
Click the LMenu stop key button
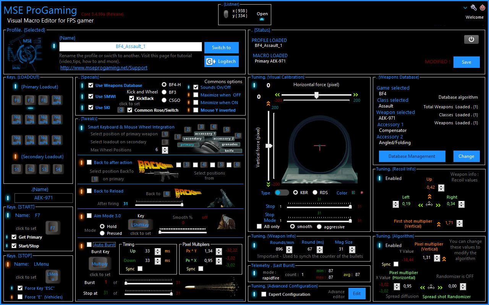(x=53, y=276)
